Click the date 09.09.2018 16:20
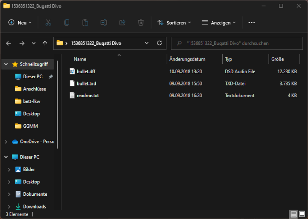 pos(186,96)
